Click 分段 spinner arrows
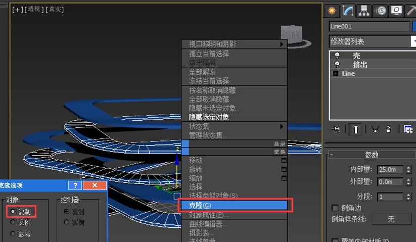 coord(408,197)
